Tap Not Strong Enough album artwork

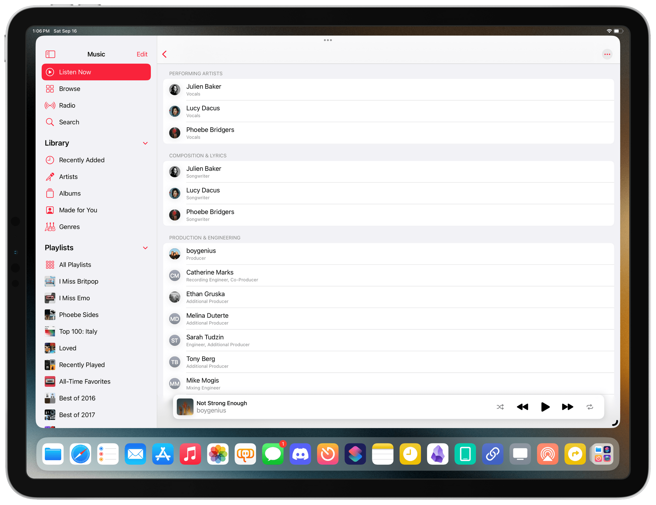pyautogui.click(x=185, y=407)
